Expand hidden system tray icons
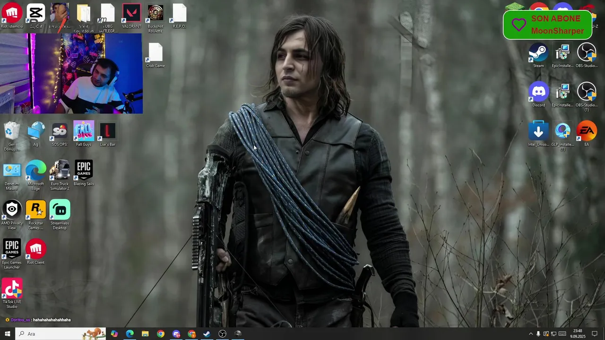605x340 pixels. coord(530,334)
